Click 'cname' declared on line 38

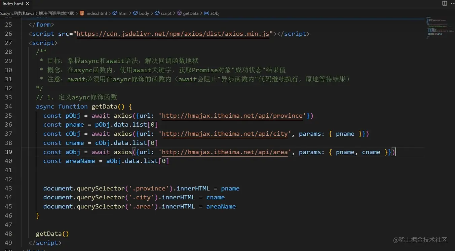[x=75, y=143]
